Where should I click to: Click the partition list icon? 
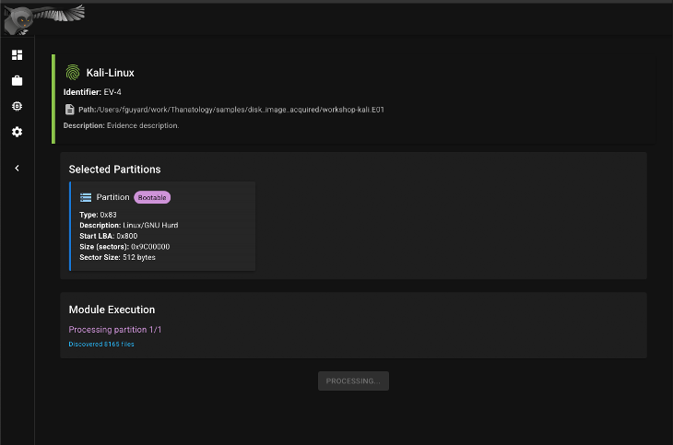[x=86, y=197]
